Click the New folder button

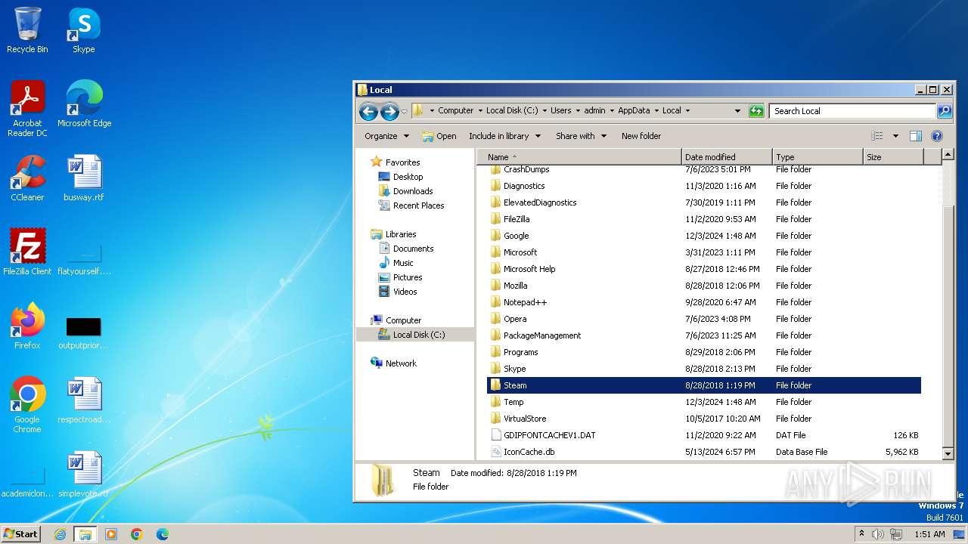click(x=641, y=136)
